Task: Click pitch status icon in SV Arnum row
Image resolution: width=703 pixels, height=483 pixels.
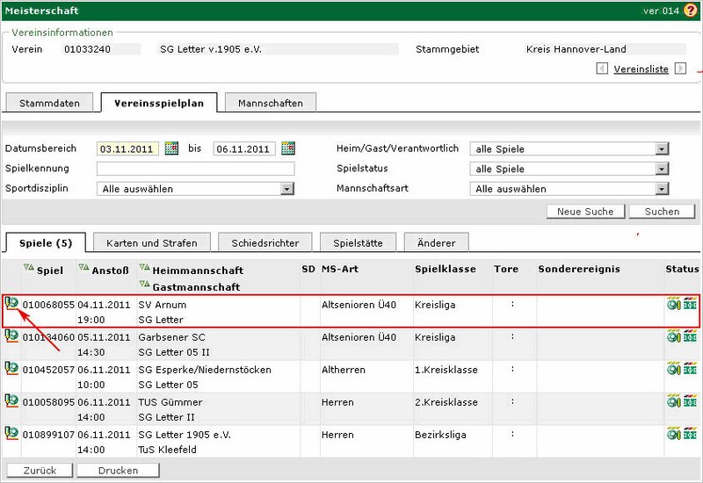Action: (x=690, y=305)
